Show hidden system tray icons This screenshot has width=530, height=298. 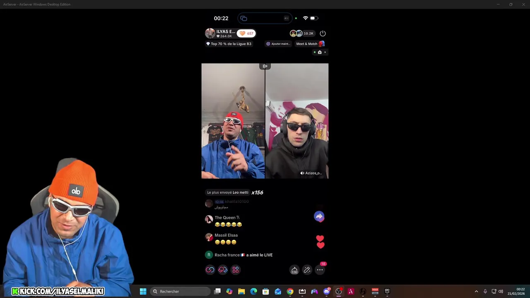pyautogui.click(x=476, y=291)
